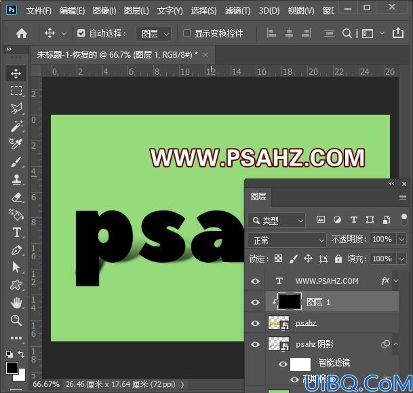Select the Paint Bucket tool

click(16, 214)
